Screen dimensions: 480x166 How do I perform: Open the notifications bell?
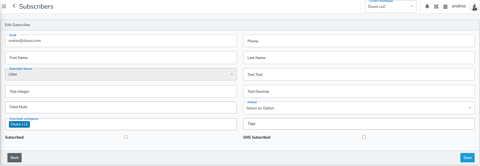[427, 6]
